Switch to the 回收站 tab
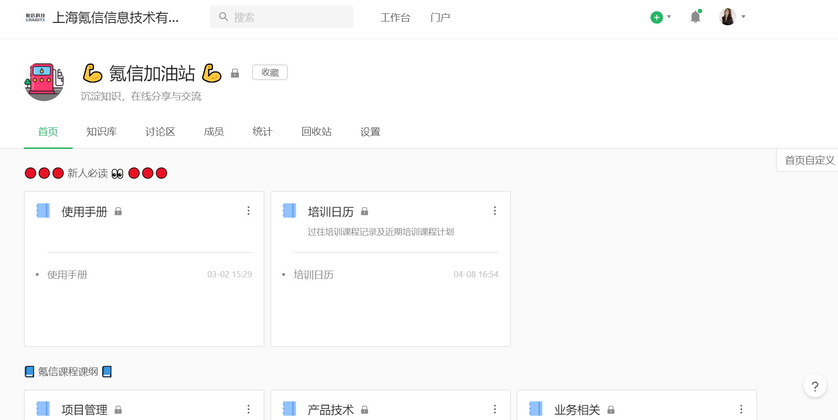 (317, 132)
